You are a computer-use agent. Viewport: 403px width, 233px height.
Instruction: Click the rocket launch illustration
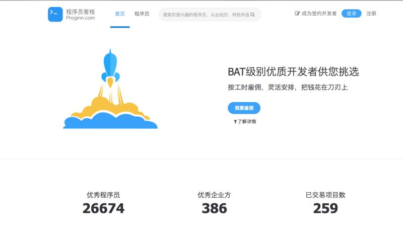coord(110,89)
